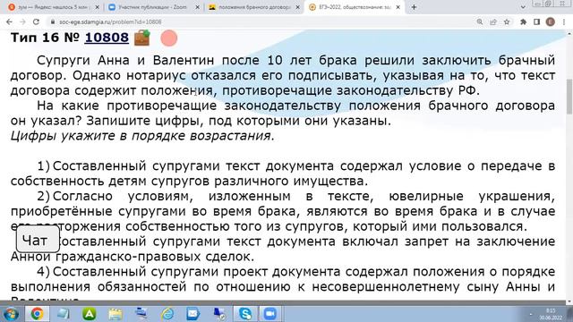This screenshot has width=573, height=322.
Task: Open problem number 10808 link
Action: coord(107,38)
